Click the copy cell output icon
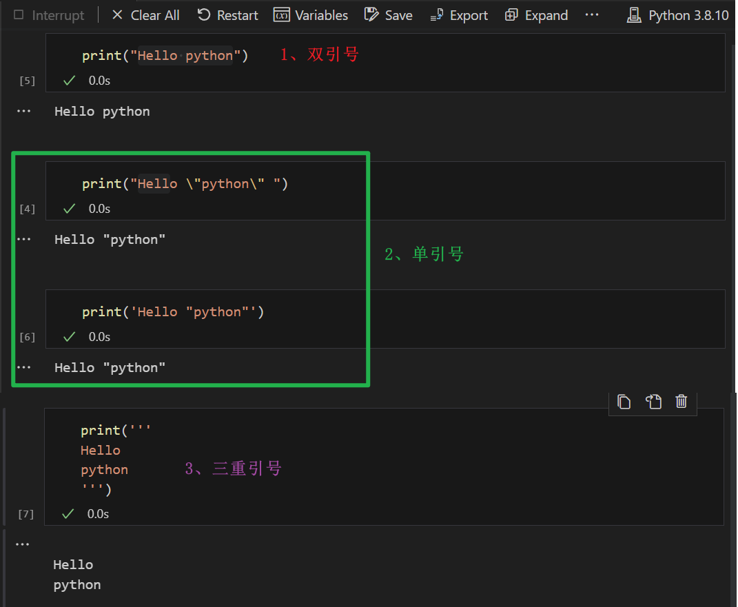 (624, 402)
